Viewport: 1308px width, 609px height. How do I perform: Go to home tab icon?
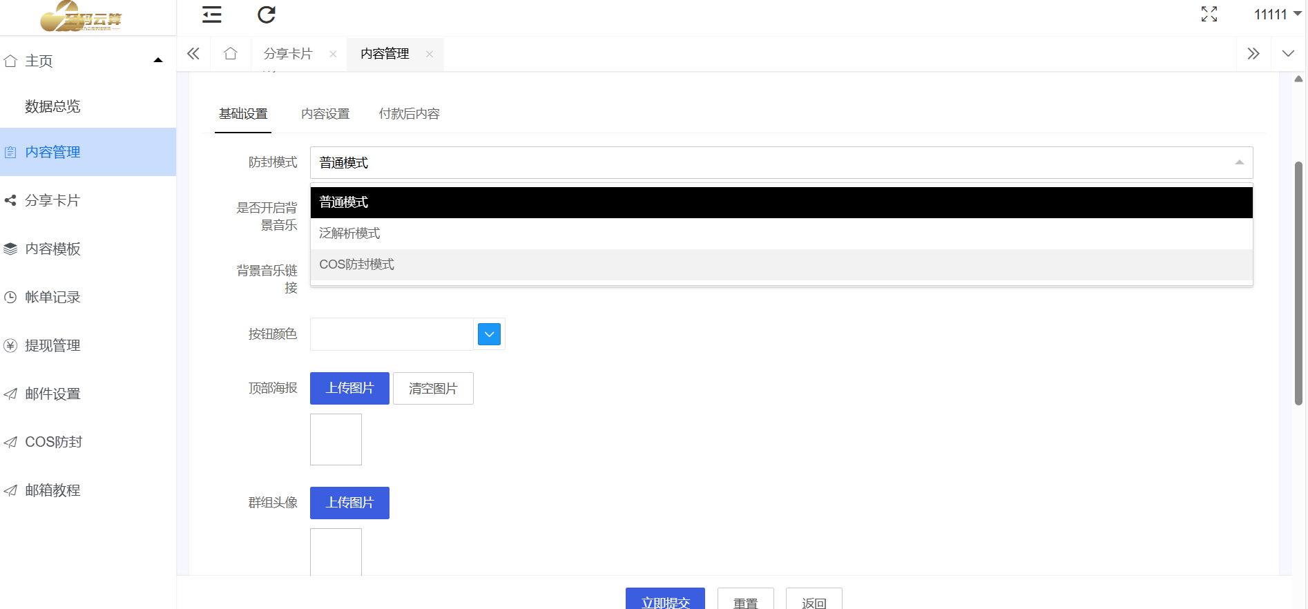click(x=231, y=54)
